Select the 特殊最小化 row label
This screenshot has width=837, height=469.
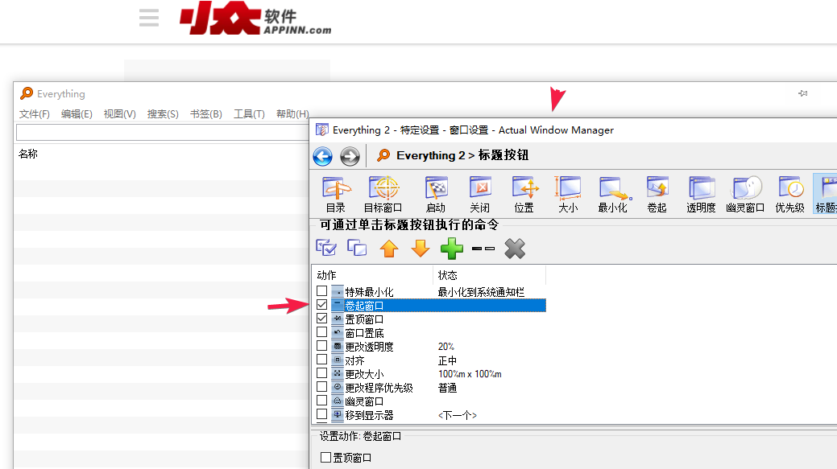370,292
